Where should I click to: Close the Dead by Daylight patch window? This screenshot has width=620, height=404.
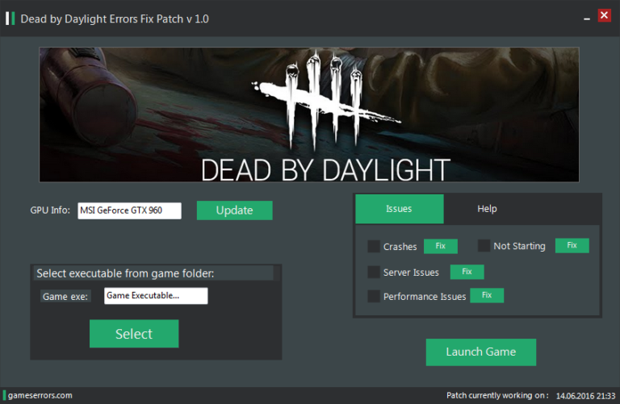[603, 15]
